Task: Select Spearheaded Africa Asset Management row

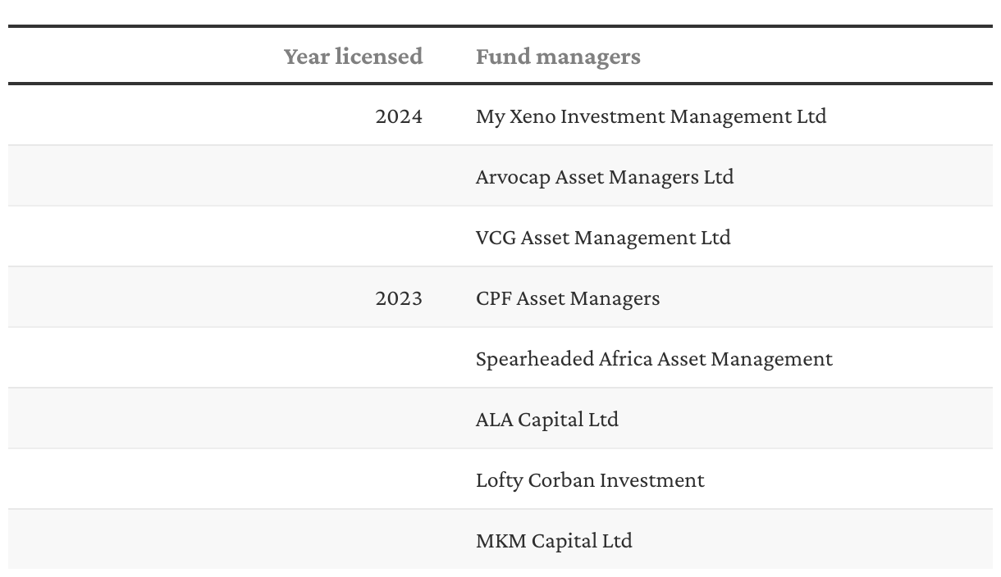Action: (x=654, y=359)
